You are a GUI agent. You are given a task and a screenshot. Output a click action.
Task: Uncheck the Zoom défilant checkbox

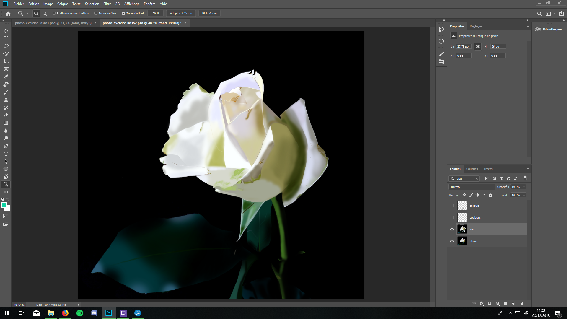(x=123, y=14)
